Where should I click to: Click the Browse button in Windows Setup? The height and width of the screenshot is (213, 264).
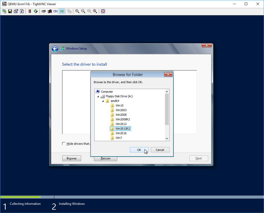pos(72,158)
